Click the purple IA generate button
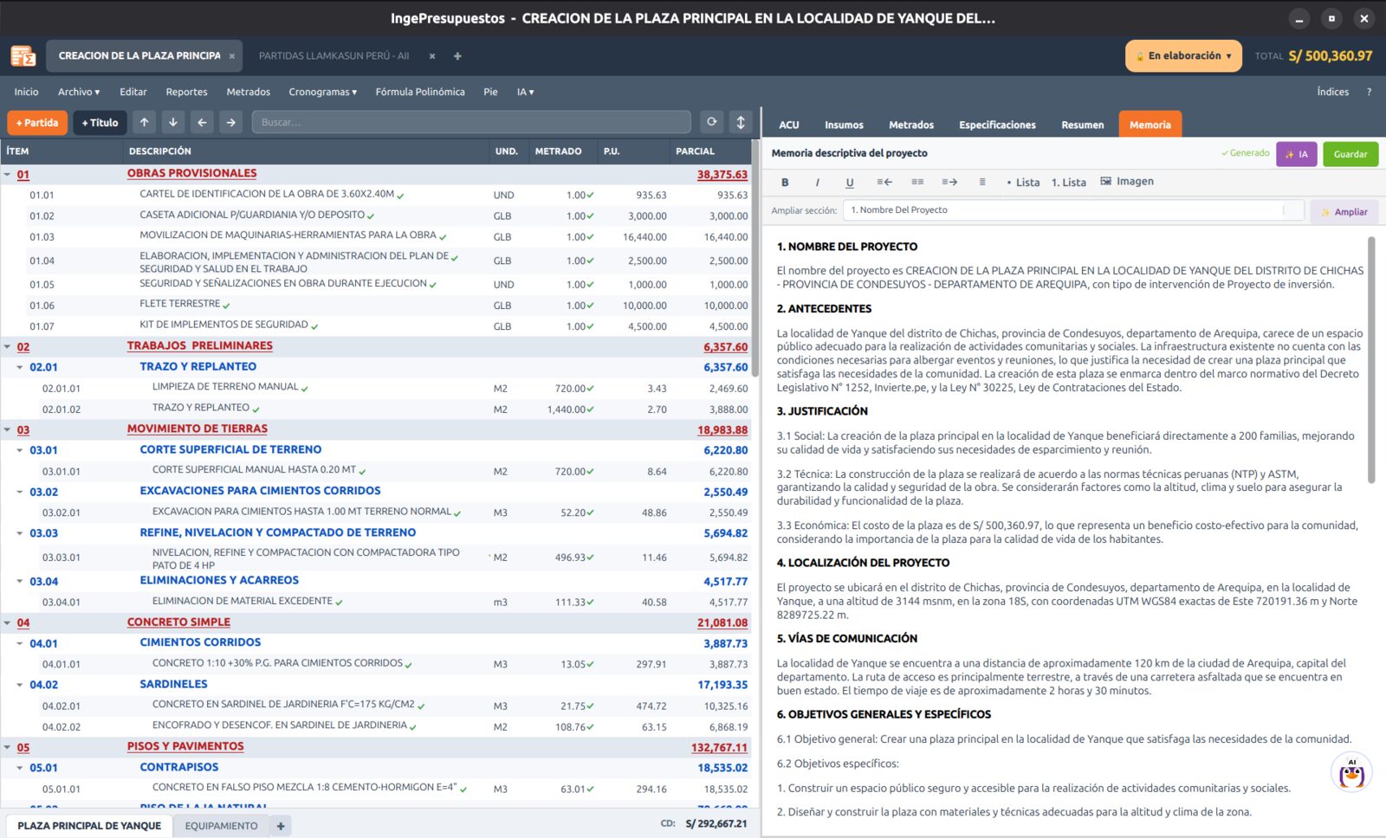 pyautogui.click(x=1296, y=154)
